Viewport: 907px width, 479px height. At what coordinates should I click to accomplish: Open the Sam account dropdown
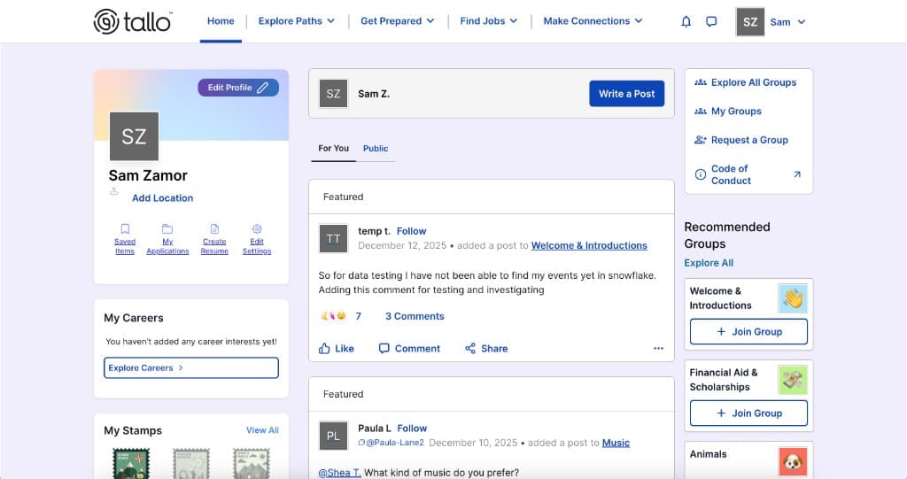coord(771,22)
